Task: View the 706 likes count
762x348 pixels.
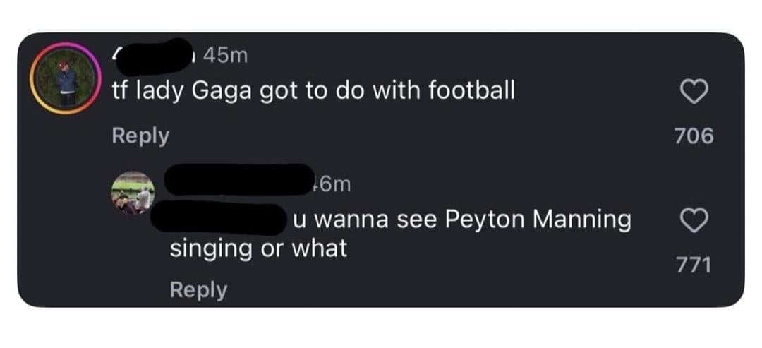Action: coord(694,136)
